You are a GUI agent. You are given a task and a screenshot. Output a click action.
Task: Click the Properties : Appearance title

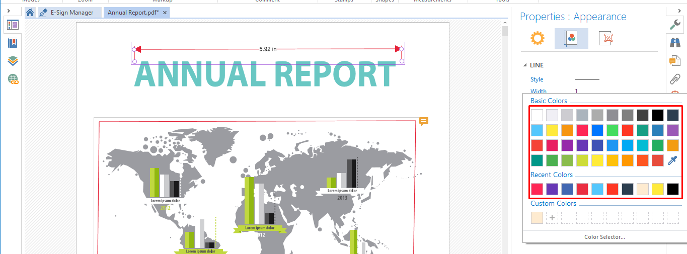pos(573,17)
